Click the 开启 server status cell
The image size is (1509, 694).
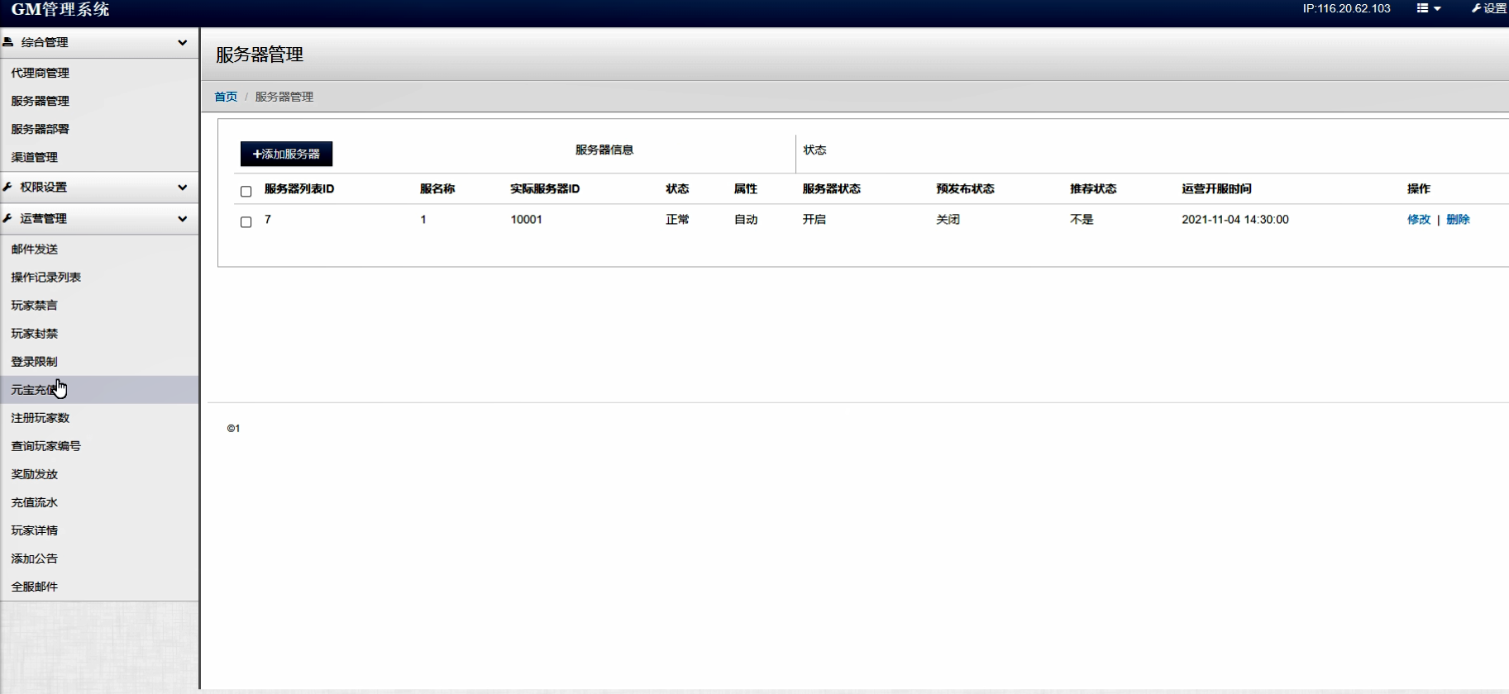pyautogui.click(x=814, y=219)
